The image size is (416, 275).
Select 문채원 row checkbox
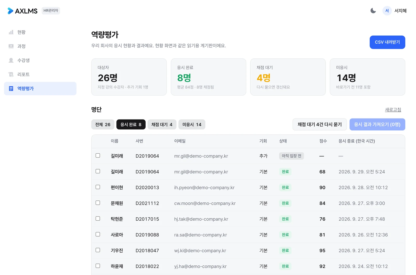point(98,203)
